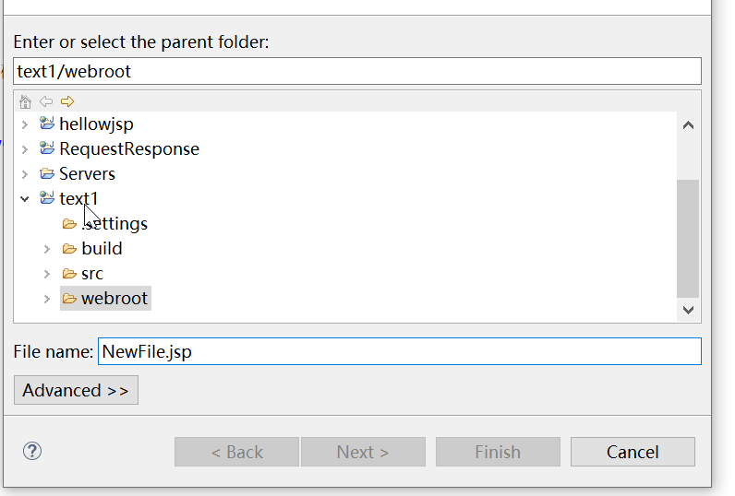Open the Advanced options section
Viewport: 735px width, 496px height.
point(76,390)
